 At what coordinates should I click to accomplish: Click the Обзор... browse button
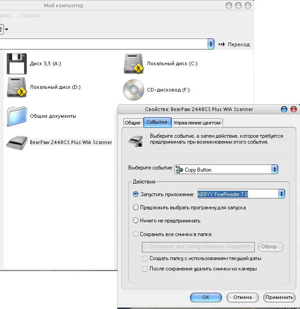271,246
